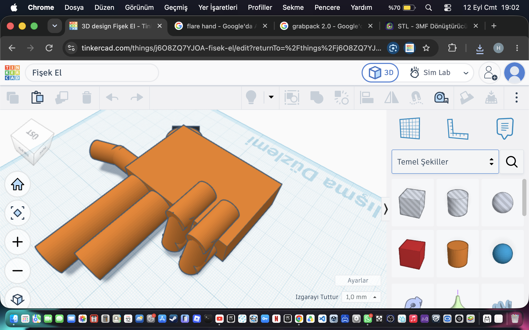Open the Görünüm menu in menu bar

[139, 7]
